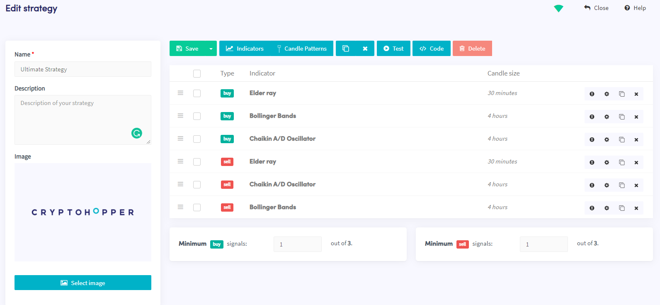The image size is (660, 305).
Task: Click the copy selected toolbar icon
Action: pyautogui.click(x=346, y=48)
